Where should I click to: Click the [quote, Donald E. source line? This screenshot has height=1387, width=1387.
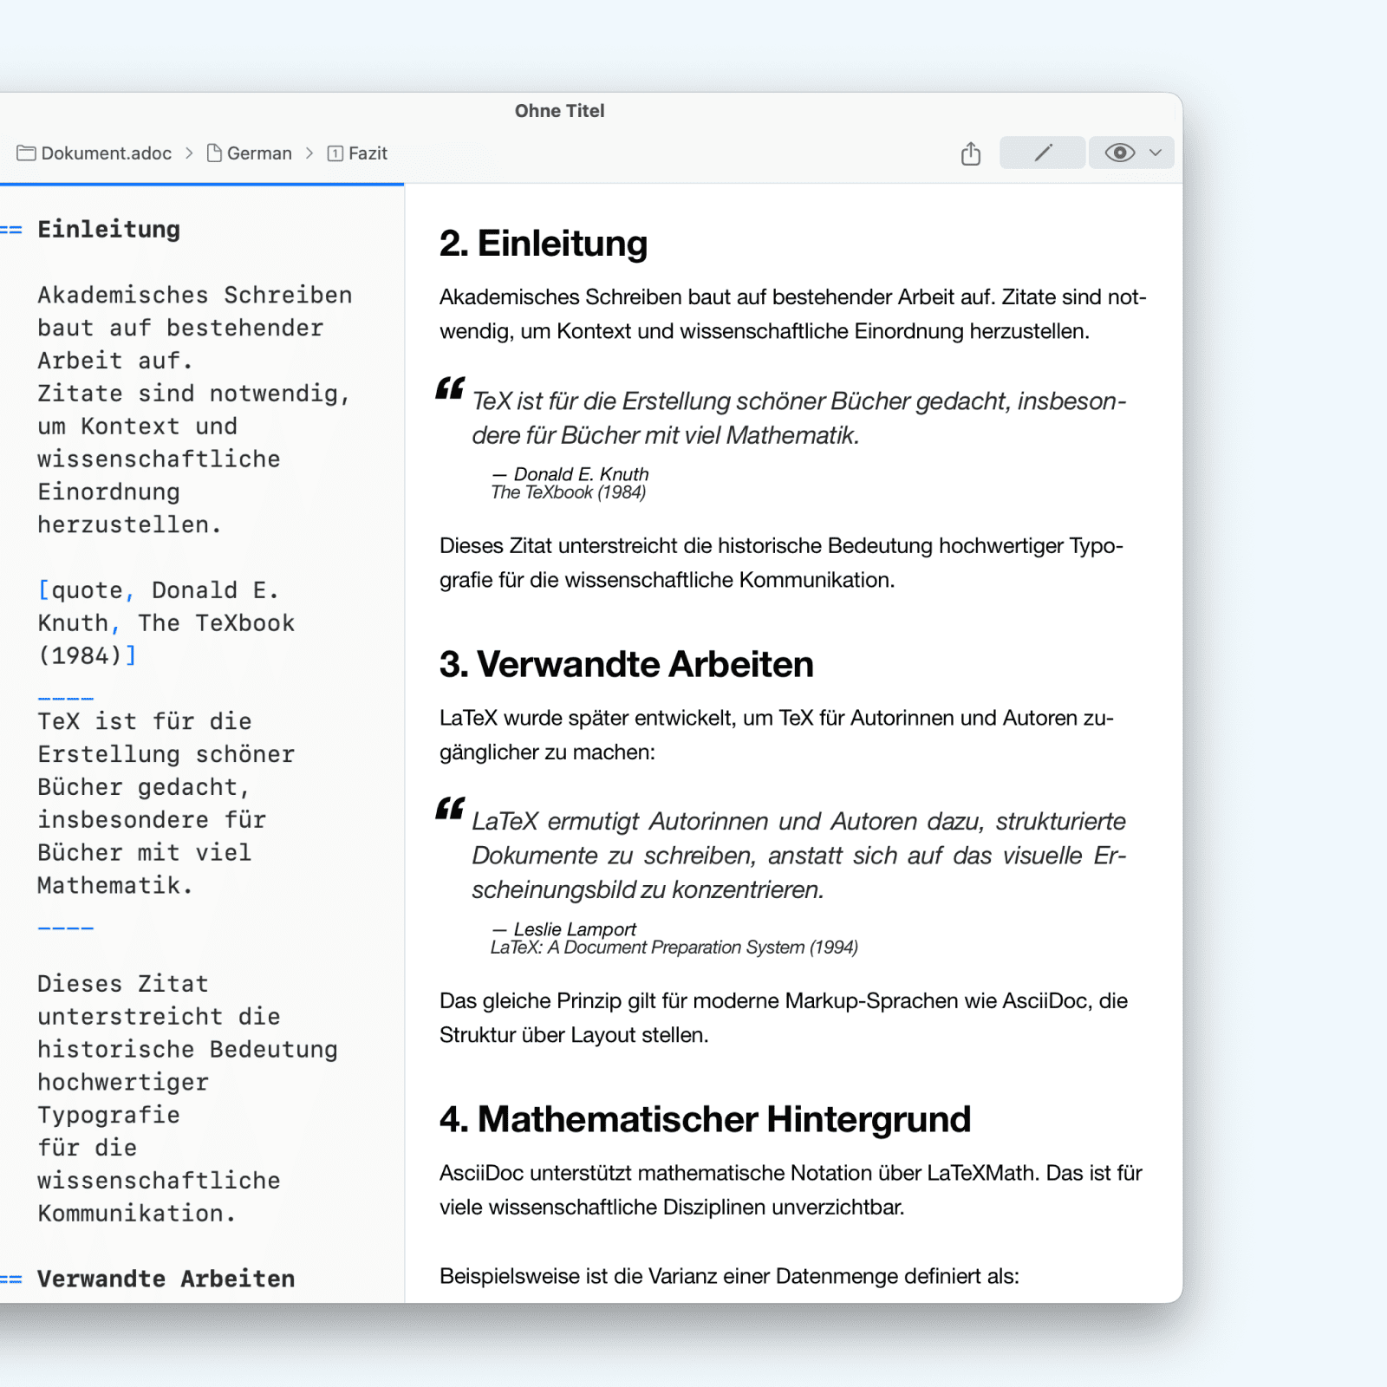(158, 590)
